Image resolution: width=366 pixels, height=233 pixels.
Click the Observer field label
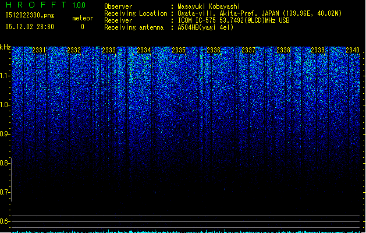click(x=118, y=6)
